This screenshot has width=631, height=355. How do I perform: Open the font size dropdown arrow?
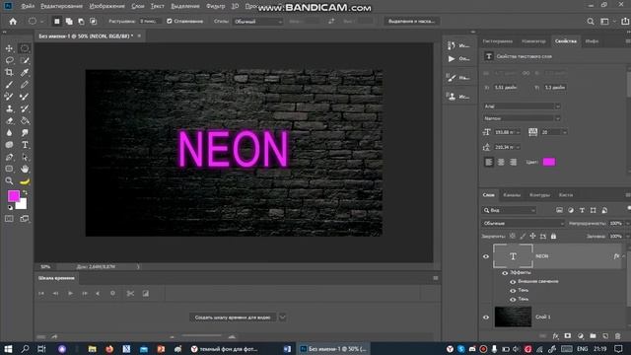(x=518, y=132)
